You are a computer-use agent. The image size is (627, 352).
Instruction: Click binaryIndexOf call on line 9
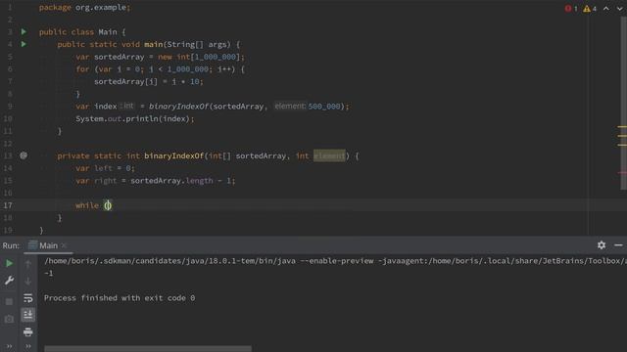pyautogui.click(x=178, y=107)
